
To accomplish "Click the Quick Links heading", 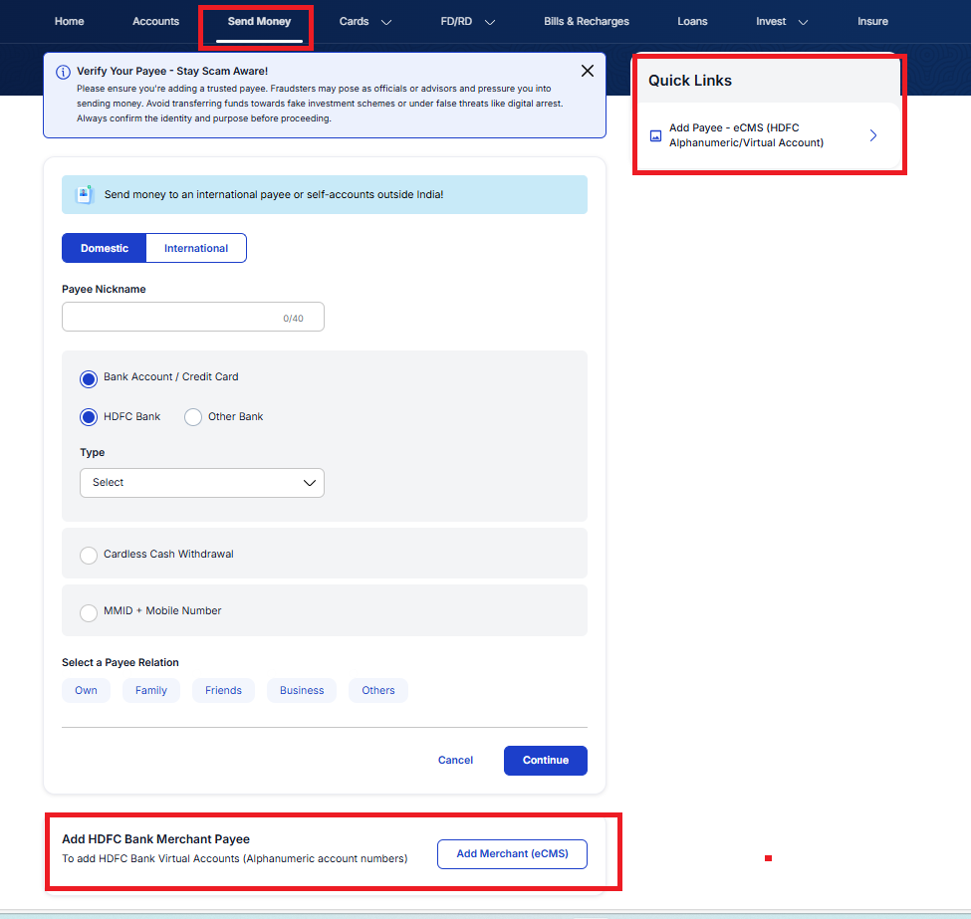I will pyautogui.click(x=690, y=81).
